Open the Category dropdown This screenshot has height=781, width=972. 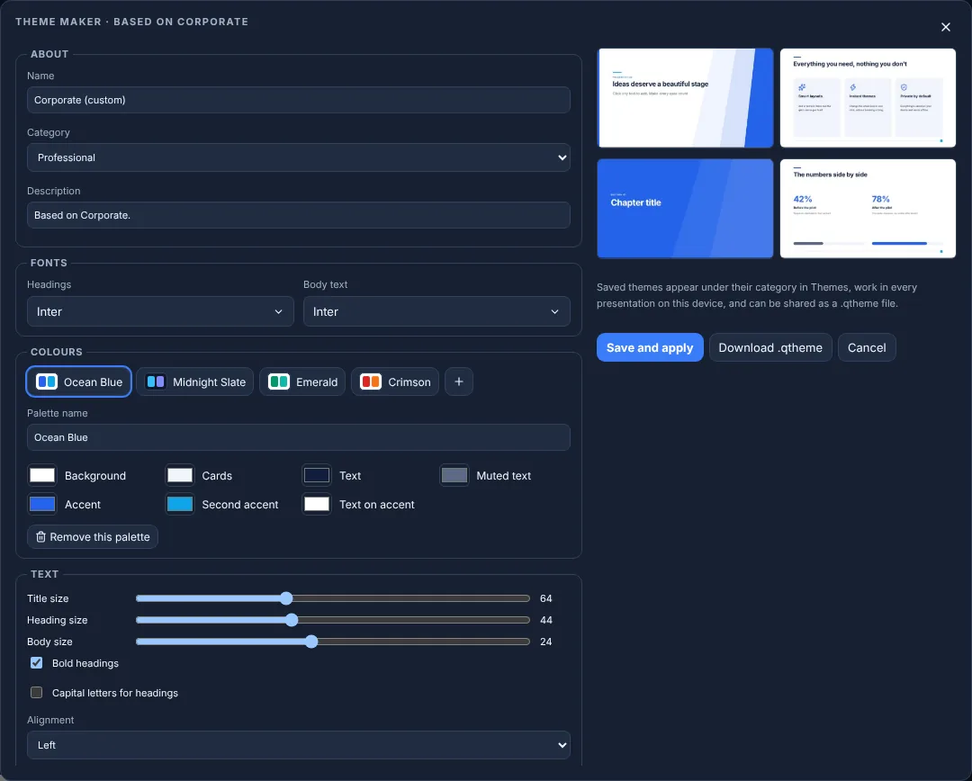coord(298,157)
